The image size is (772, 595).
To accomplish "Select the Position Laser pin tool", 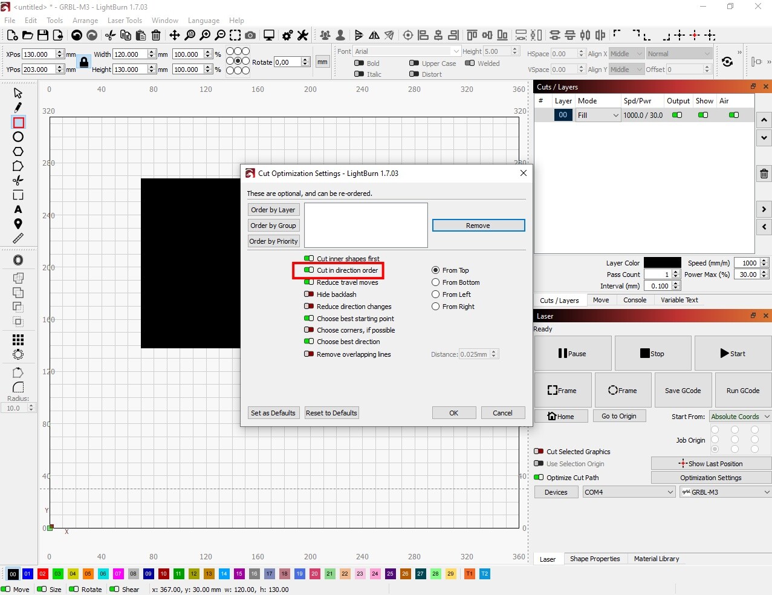I will 18,224.
